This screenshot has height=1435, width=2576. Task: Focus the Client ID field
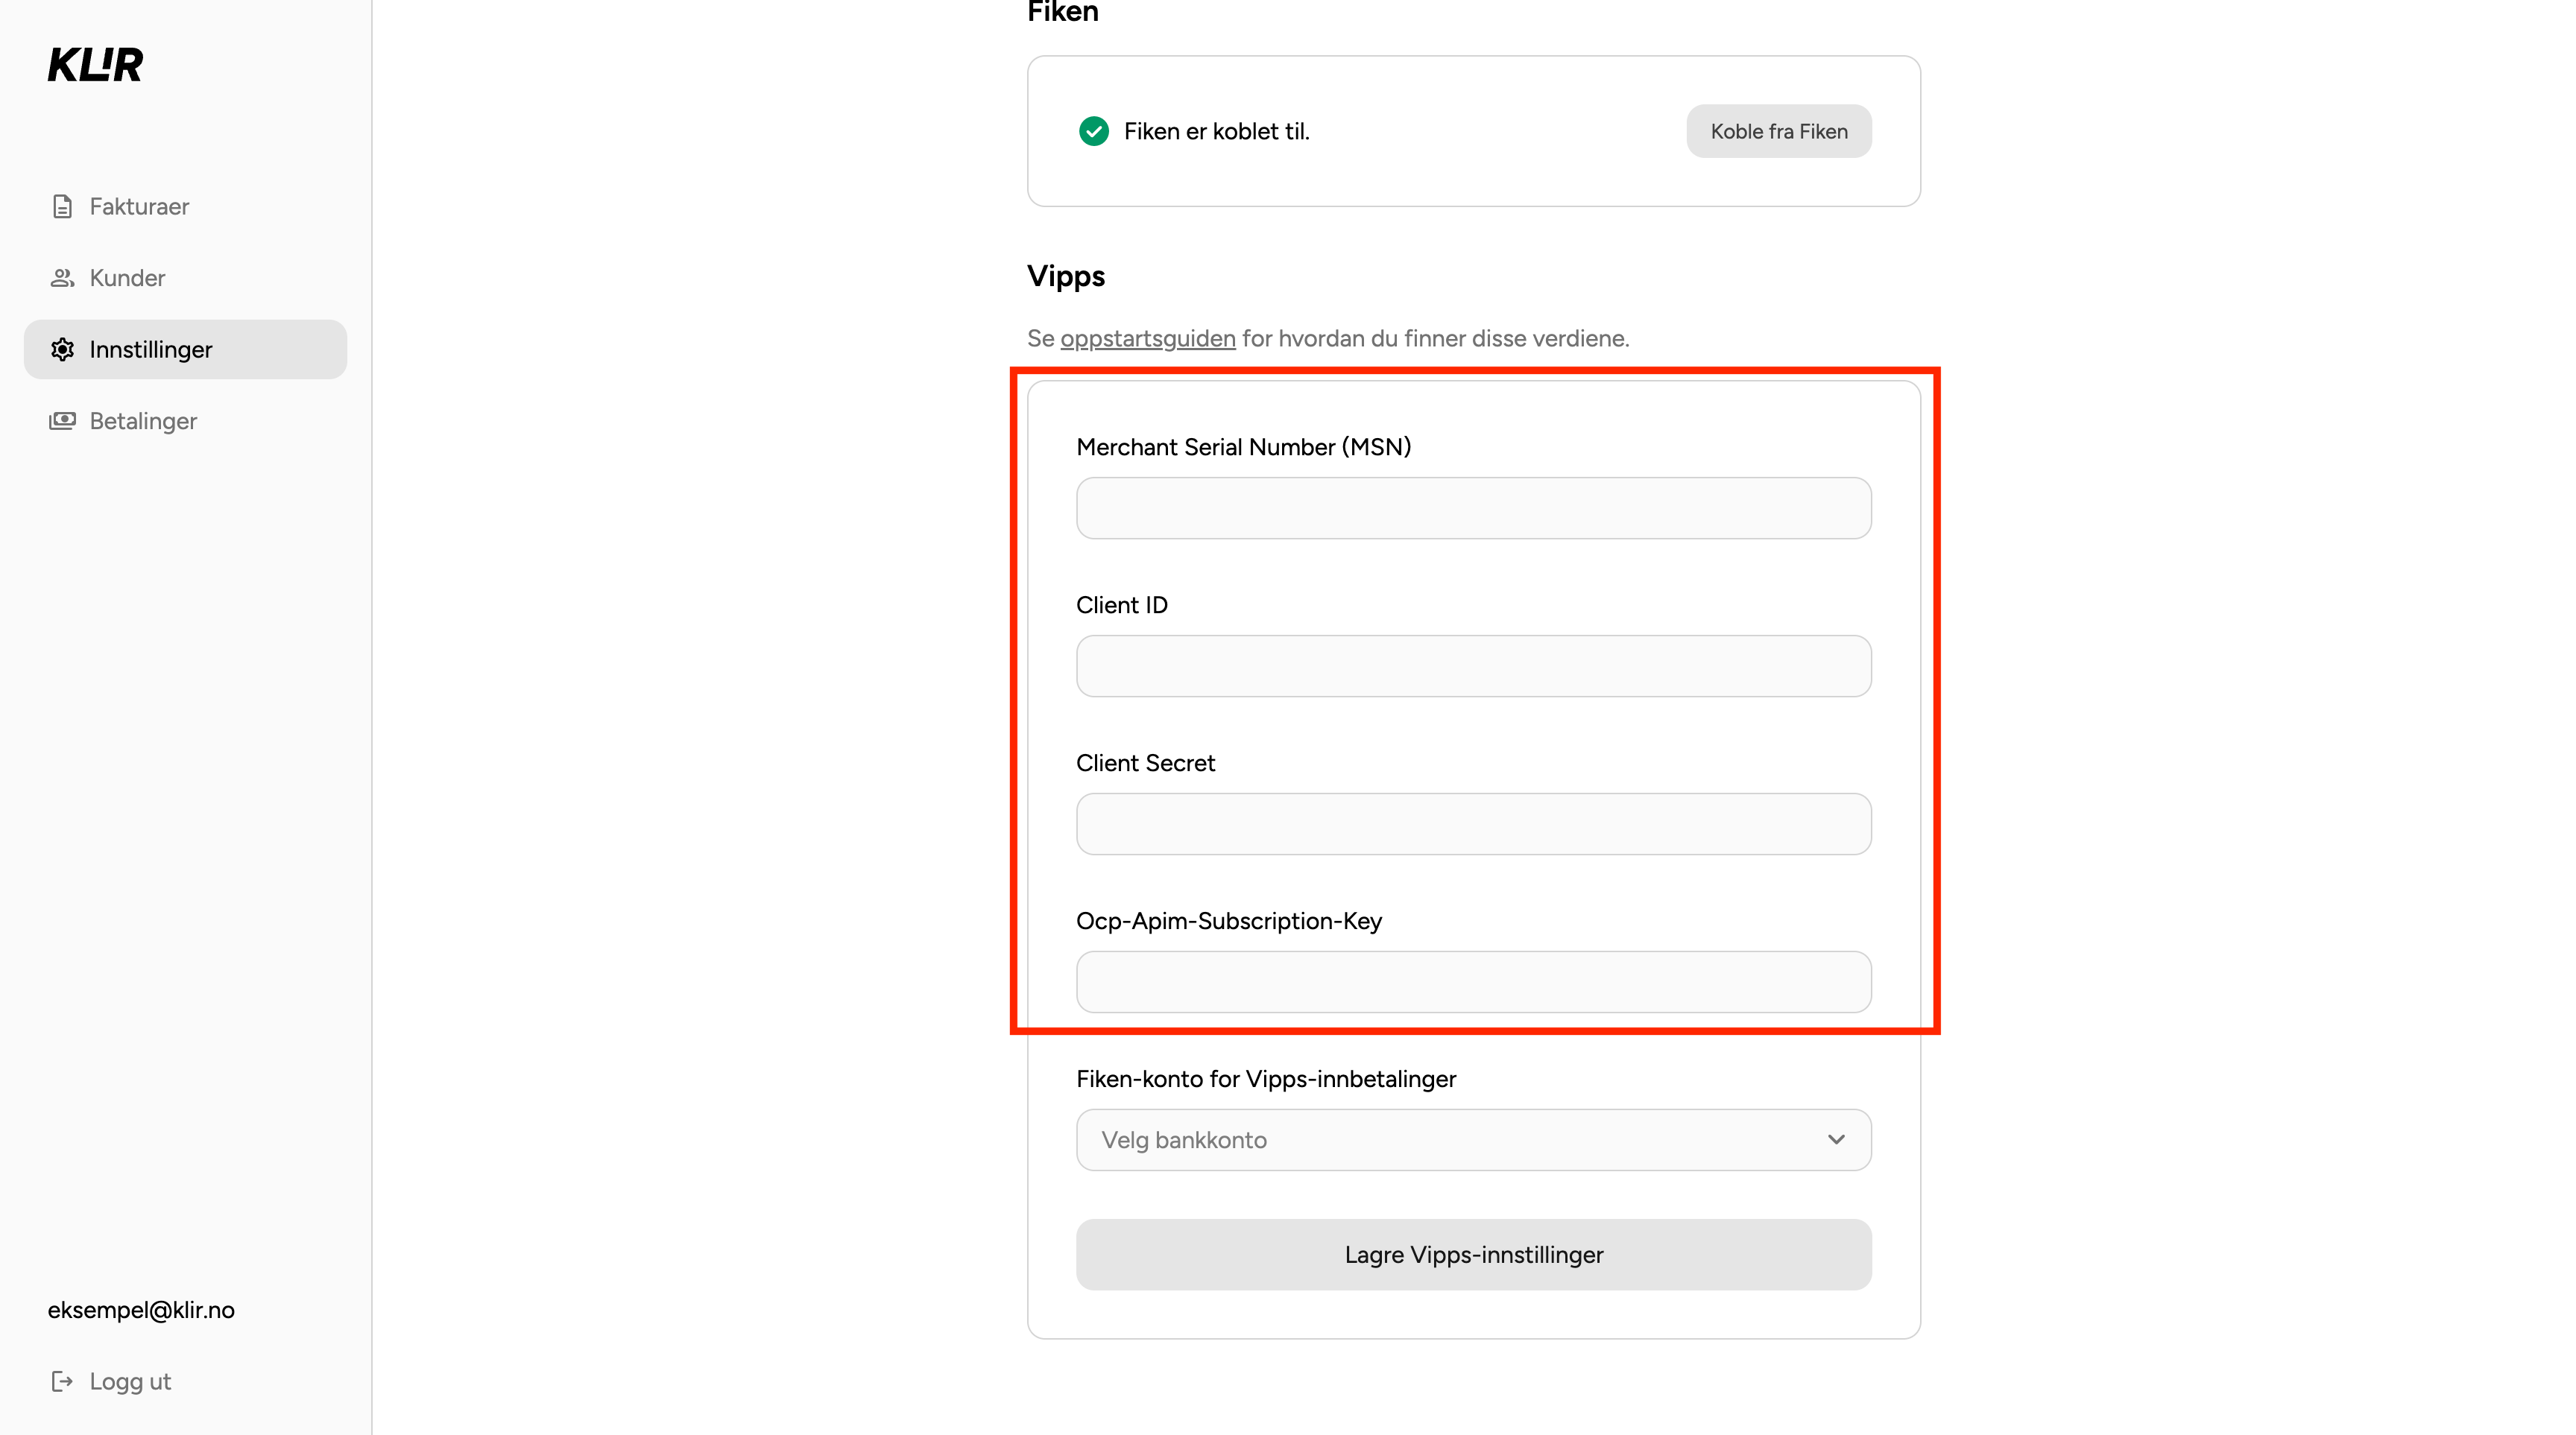(1474, 667)
